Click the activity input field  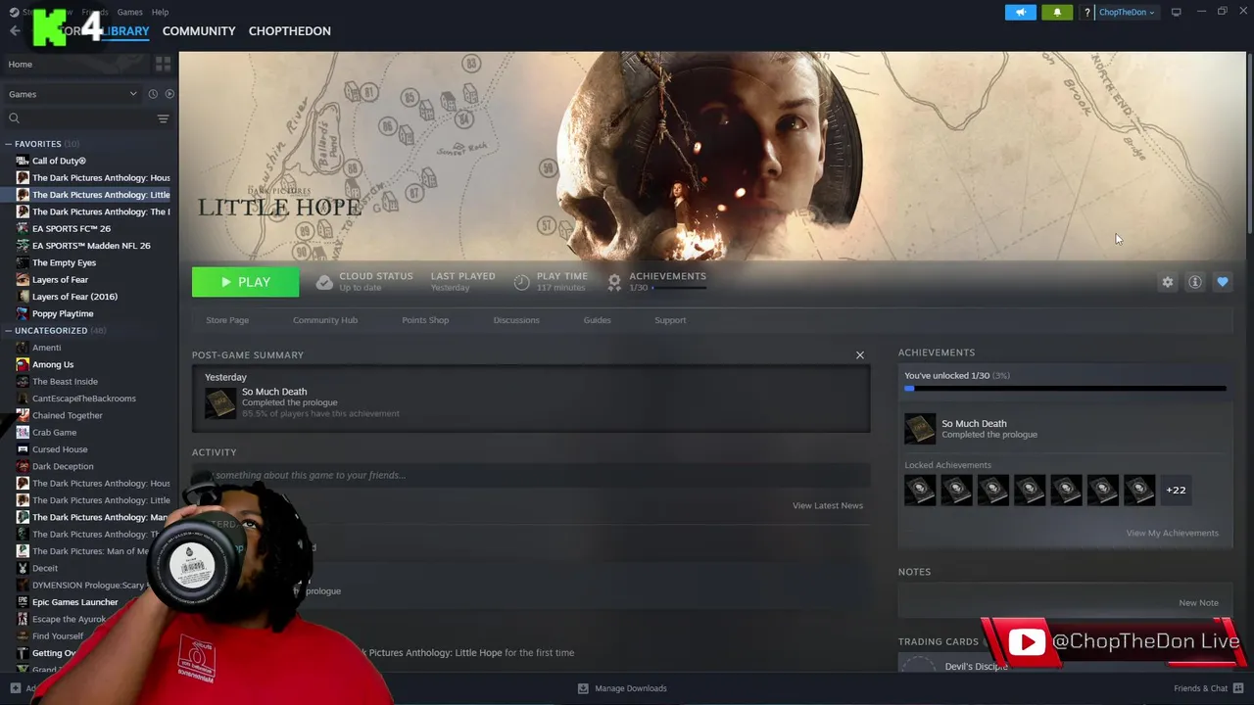(x=531, y=475)
